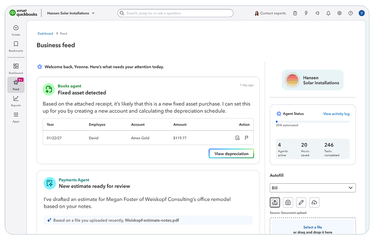Viewport: 375px width, 238px height.
Task: Preview the receipt with the document magnifier icon
Action: point(238,138)
